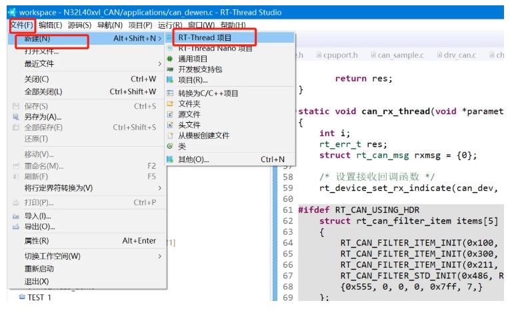
Task: Switch to the cpuport.h editor tab
Action: tap(337, 55)
